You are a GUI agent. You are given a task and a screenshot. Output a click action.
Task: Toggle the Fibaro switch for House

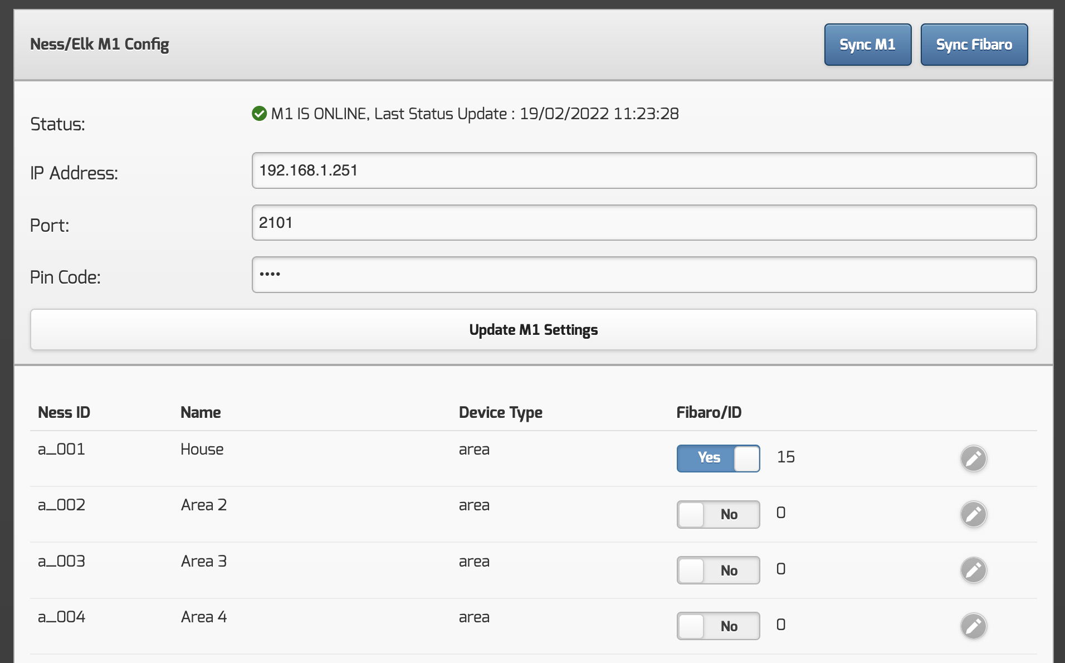point(718,458)
